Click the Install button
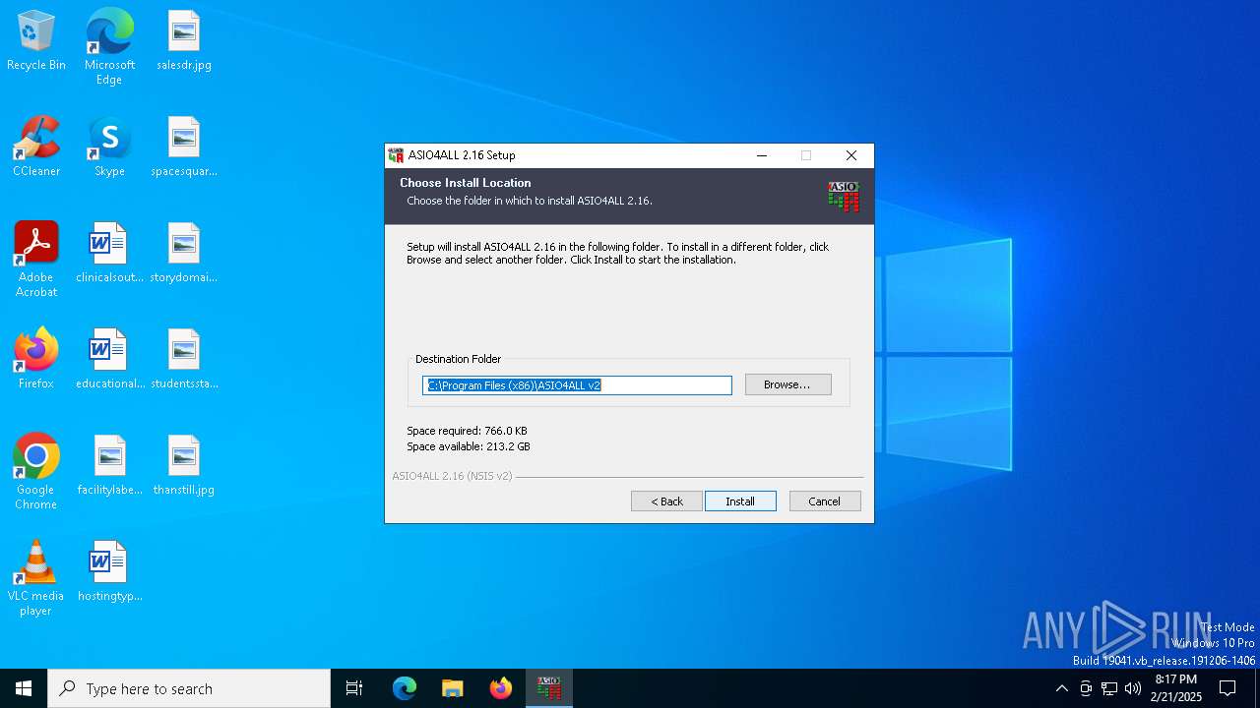The height and width of the screenshot is (708, 1260). (740, 501)
